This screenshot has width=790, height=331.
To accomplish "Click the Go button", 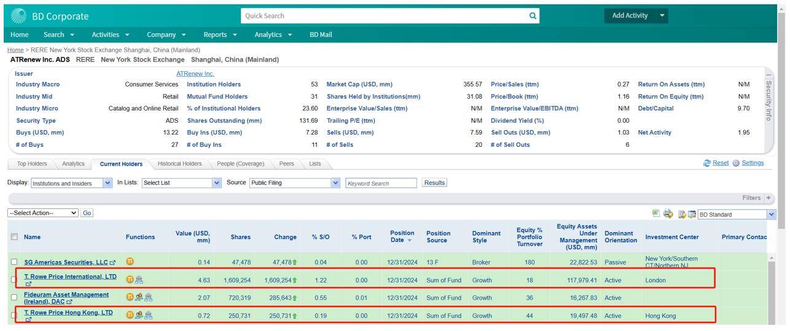I will (87, 212).
